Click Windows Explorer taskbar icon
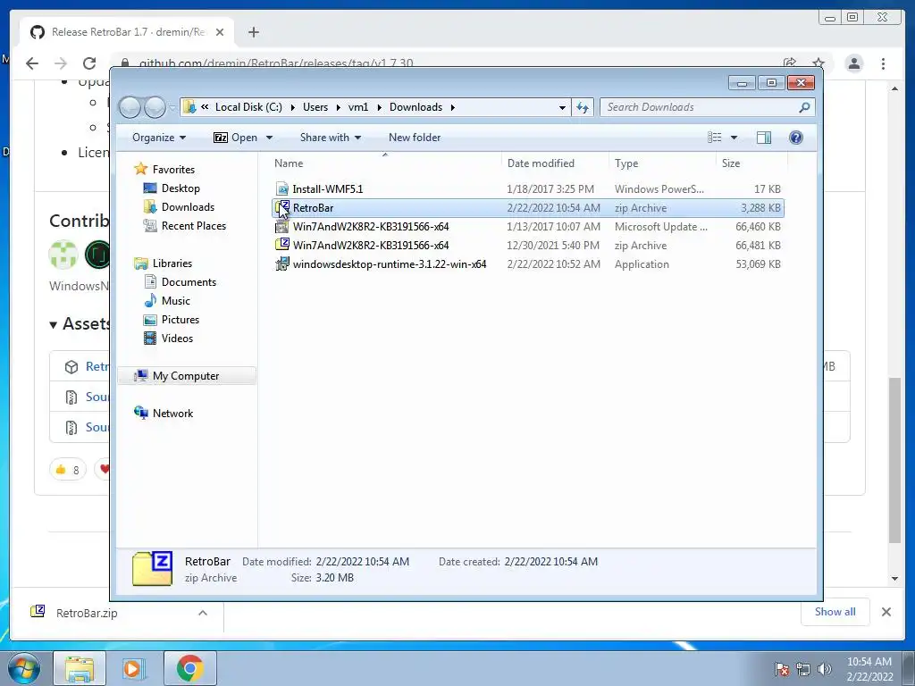Screen dimensions: 915x686 (x=80, y=668)
